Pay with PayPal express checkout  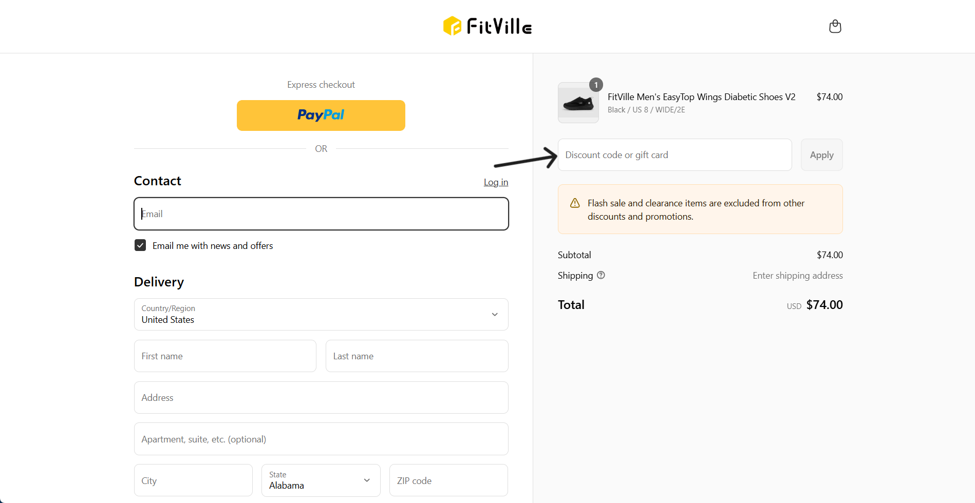(321, 115)
